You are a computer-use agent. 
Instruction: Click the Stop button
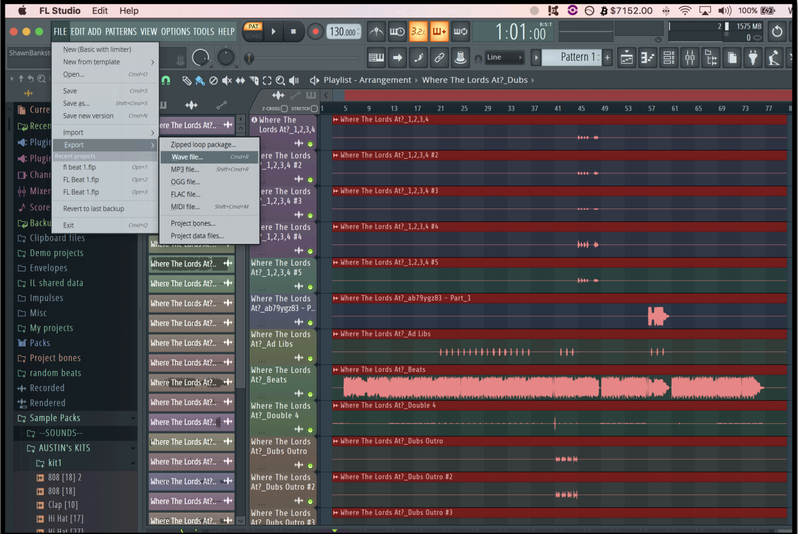tap(293, 32)
